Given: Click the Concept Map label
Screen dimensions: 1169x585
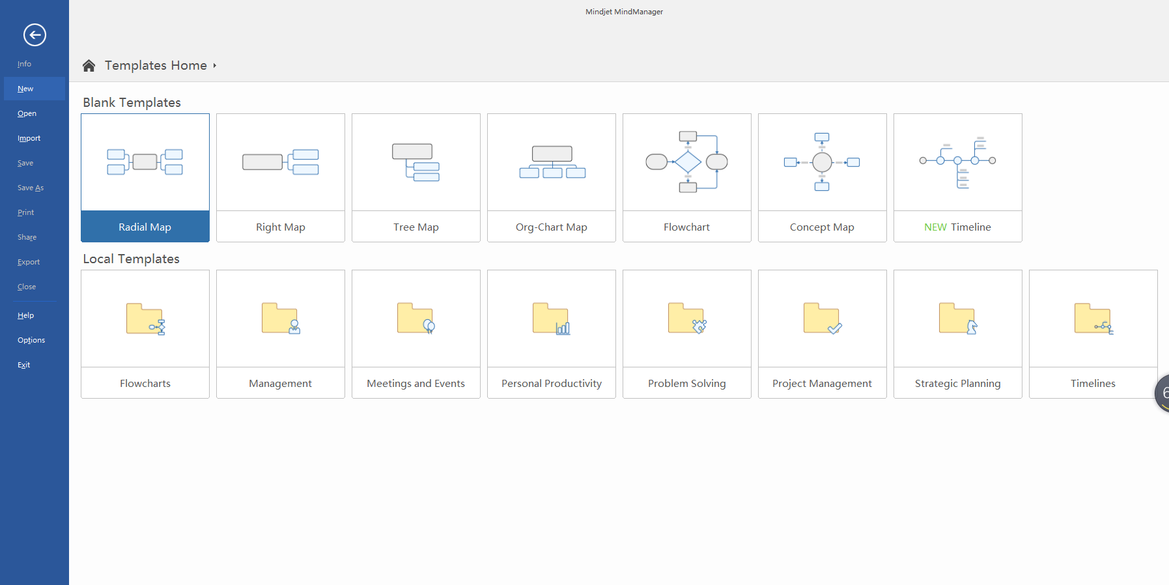Looking at the screenshot, I should pyautogui.click(x=822, y=227).
